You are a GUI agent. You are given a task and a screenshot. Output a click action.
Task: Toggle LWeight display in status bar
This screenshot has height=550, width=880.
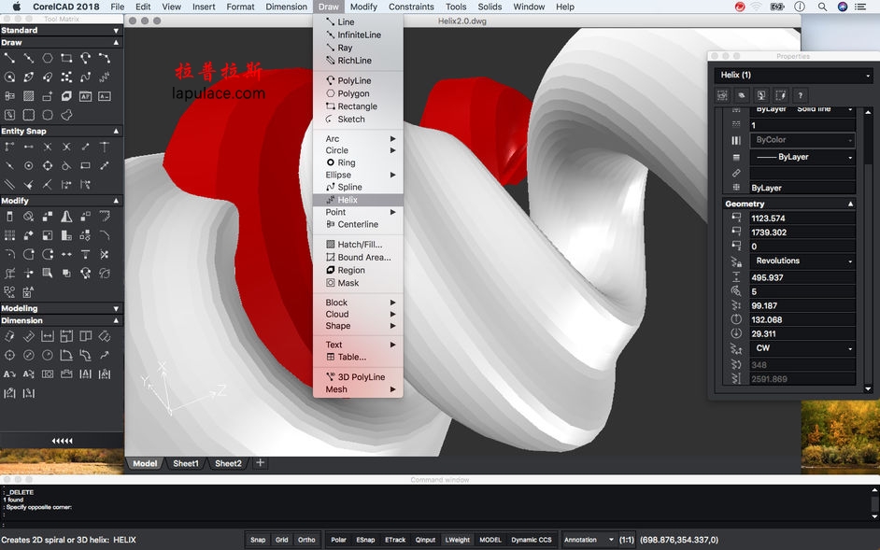(457, 540)
